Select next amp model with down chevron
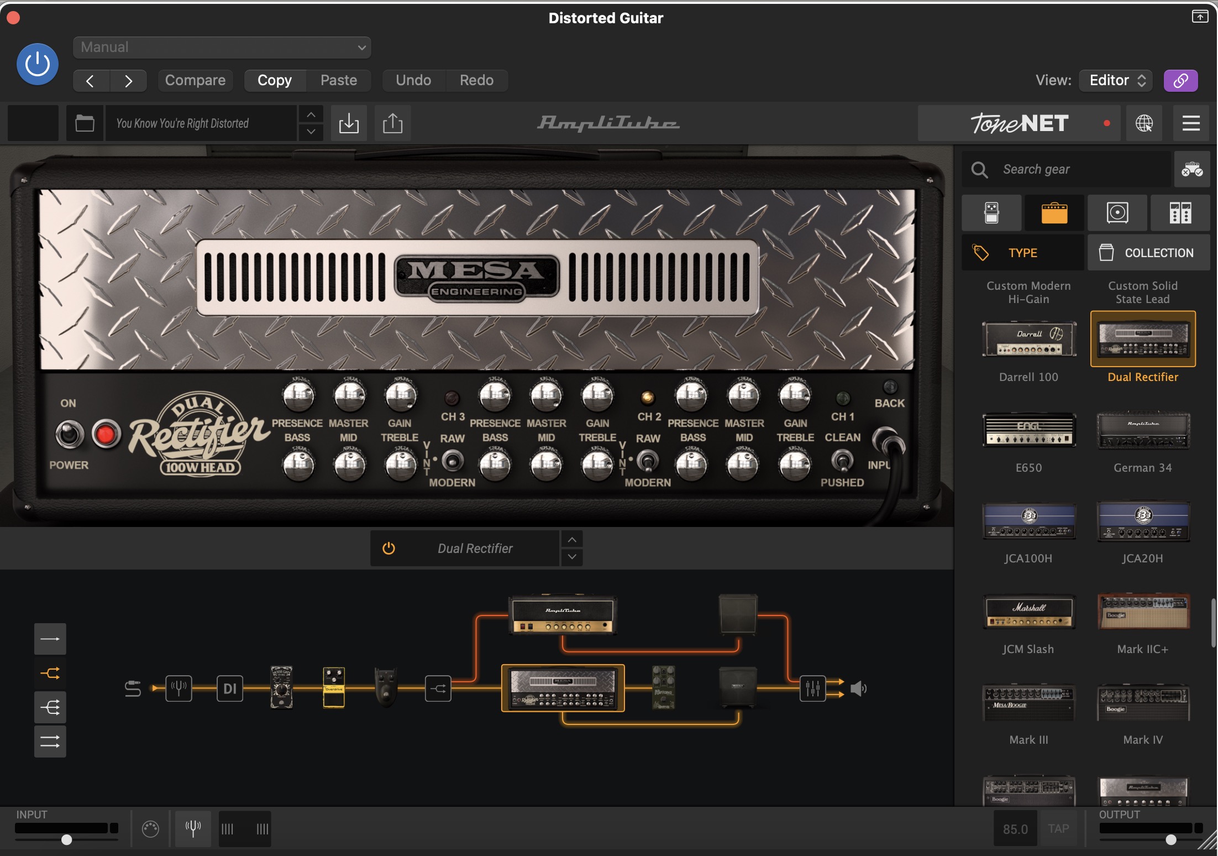Image resolution: width=1218 pixels, height=856 pixels. 572,557
